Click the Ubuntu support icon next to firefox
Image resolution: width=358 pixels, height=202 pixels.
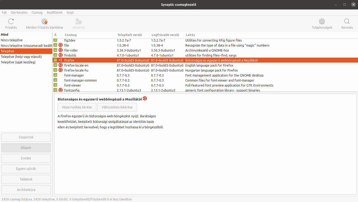pyautogui.click(x=60, y=60)
